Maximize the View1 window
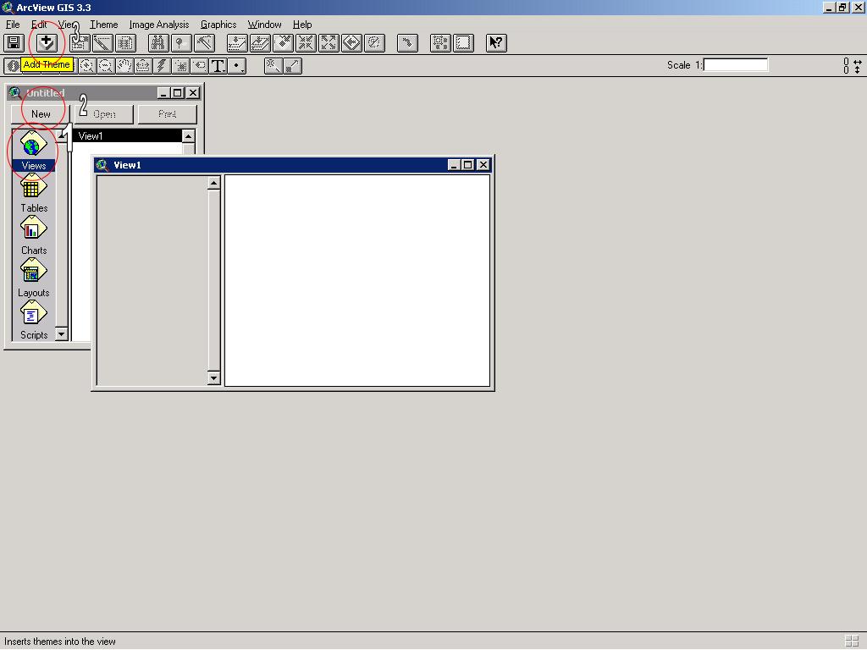This screenshot has width=867, height=650. tap(467, 165)
